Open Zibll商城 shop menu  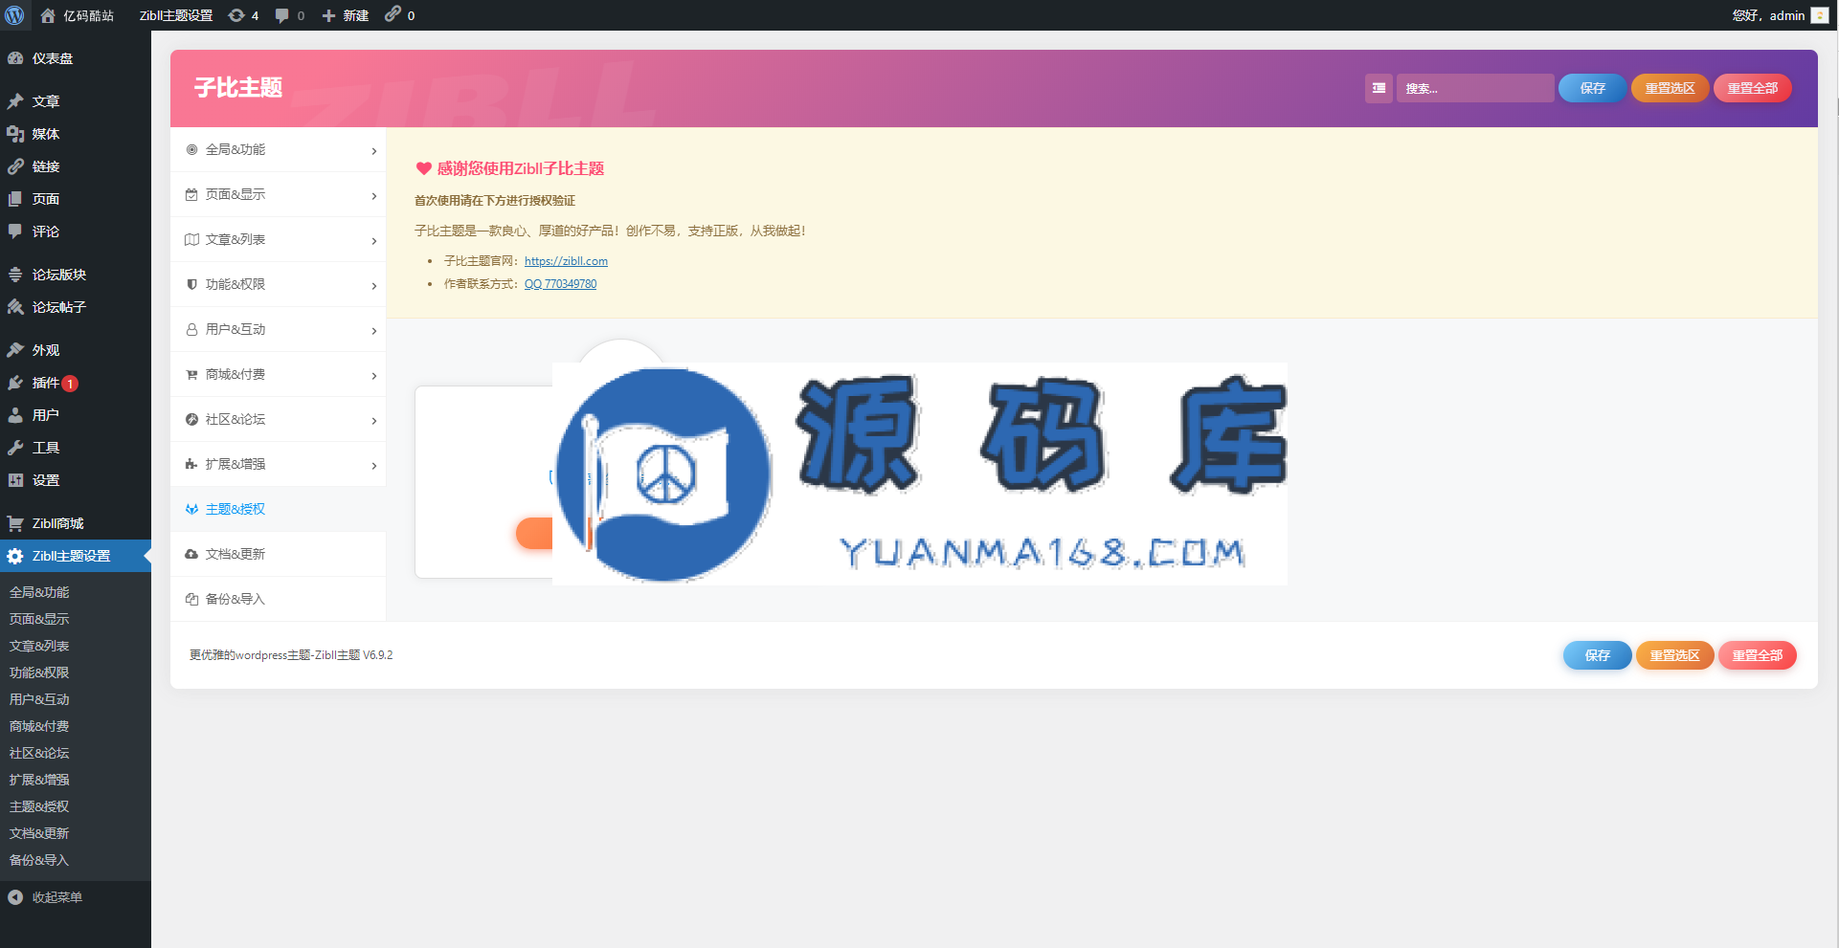(x=76, y=523)
